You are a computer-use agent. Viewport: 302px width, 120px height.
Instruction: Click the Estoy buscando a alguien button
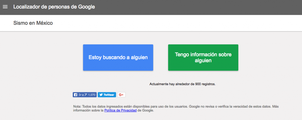118,57
